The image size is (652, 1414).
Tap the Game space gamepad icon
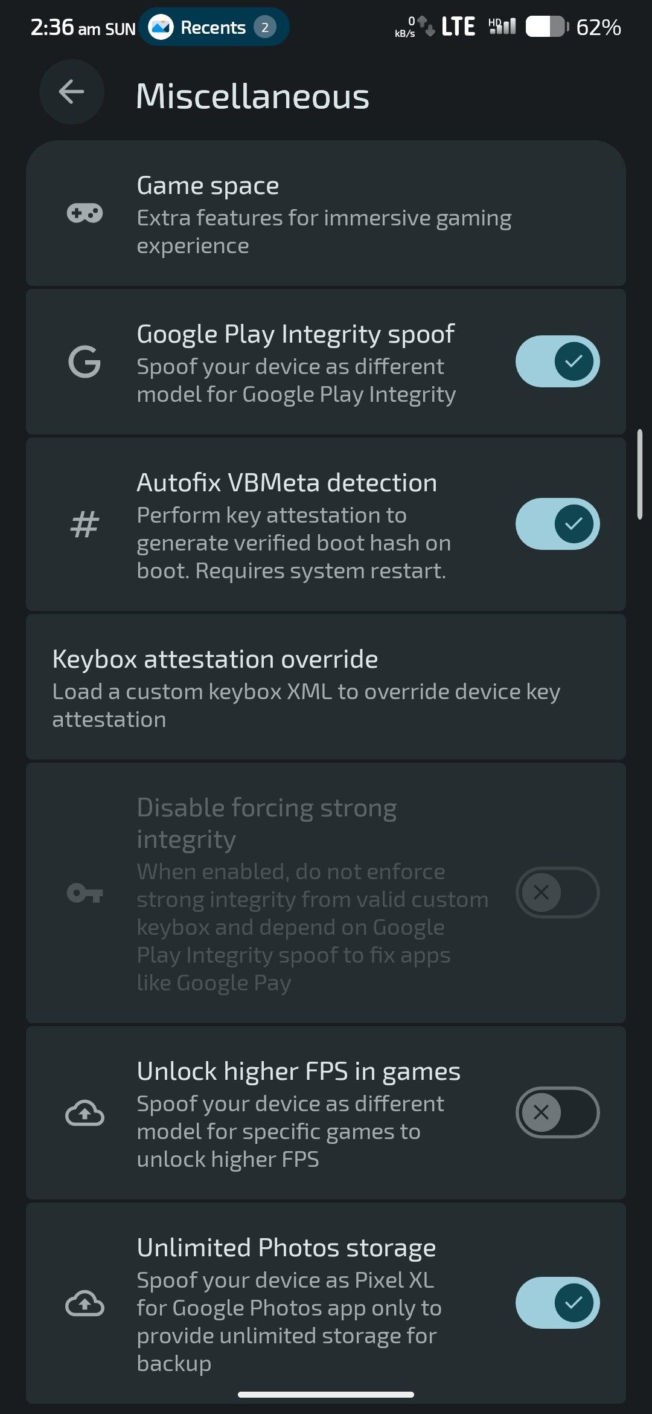click(x=85, y=213)
